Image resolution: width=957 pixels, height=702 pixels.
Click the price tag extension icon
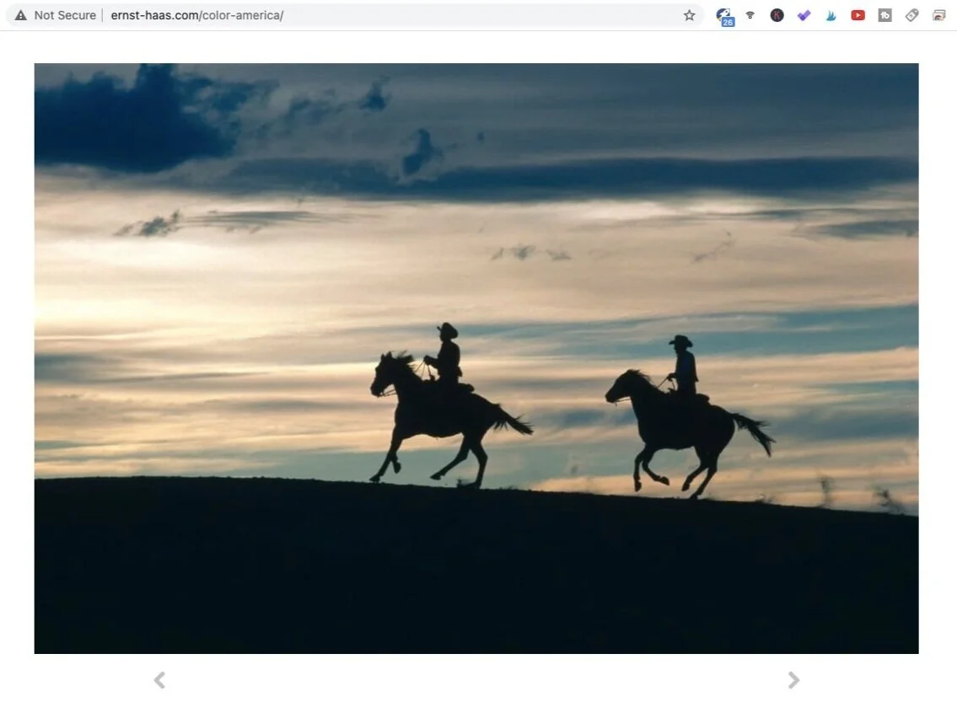(911, 15)
